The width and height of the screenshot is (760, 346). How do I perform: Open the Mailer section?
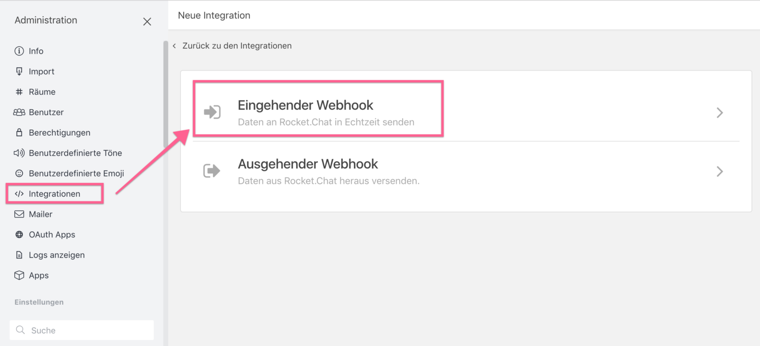click(x=41, y=214)
